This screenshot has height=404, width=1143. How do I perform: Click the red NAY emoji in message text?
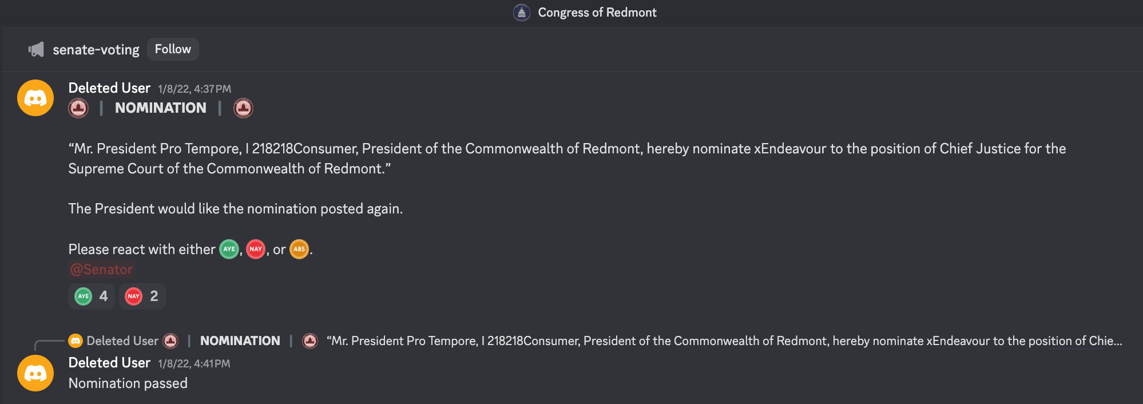click(x=256, y=249)
